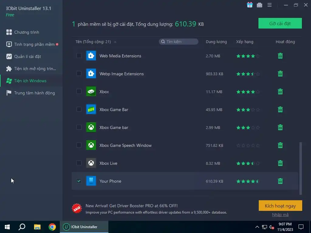Image resolution: width=311 pixels, height=233 pixels.
Task: Click the network tray icon
Action: coord(265,227)
